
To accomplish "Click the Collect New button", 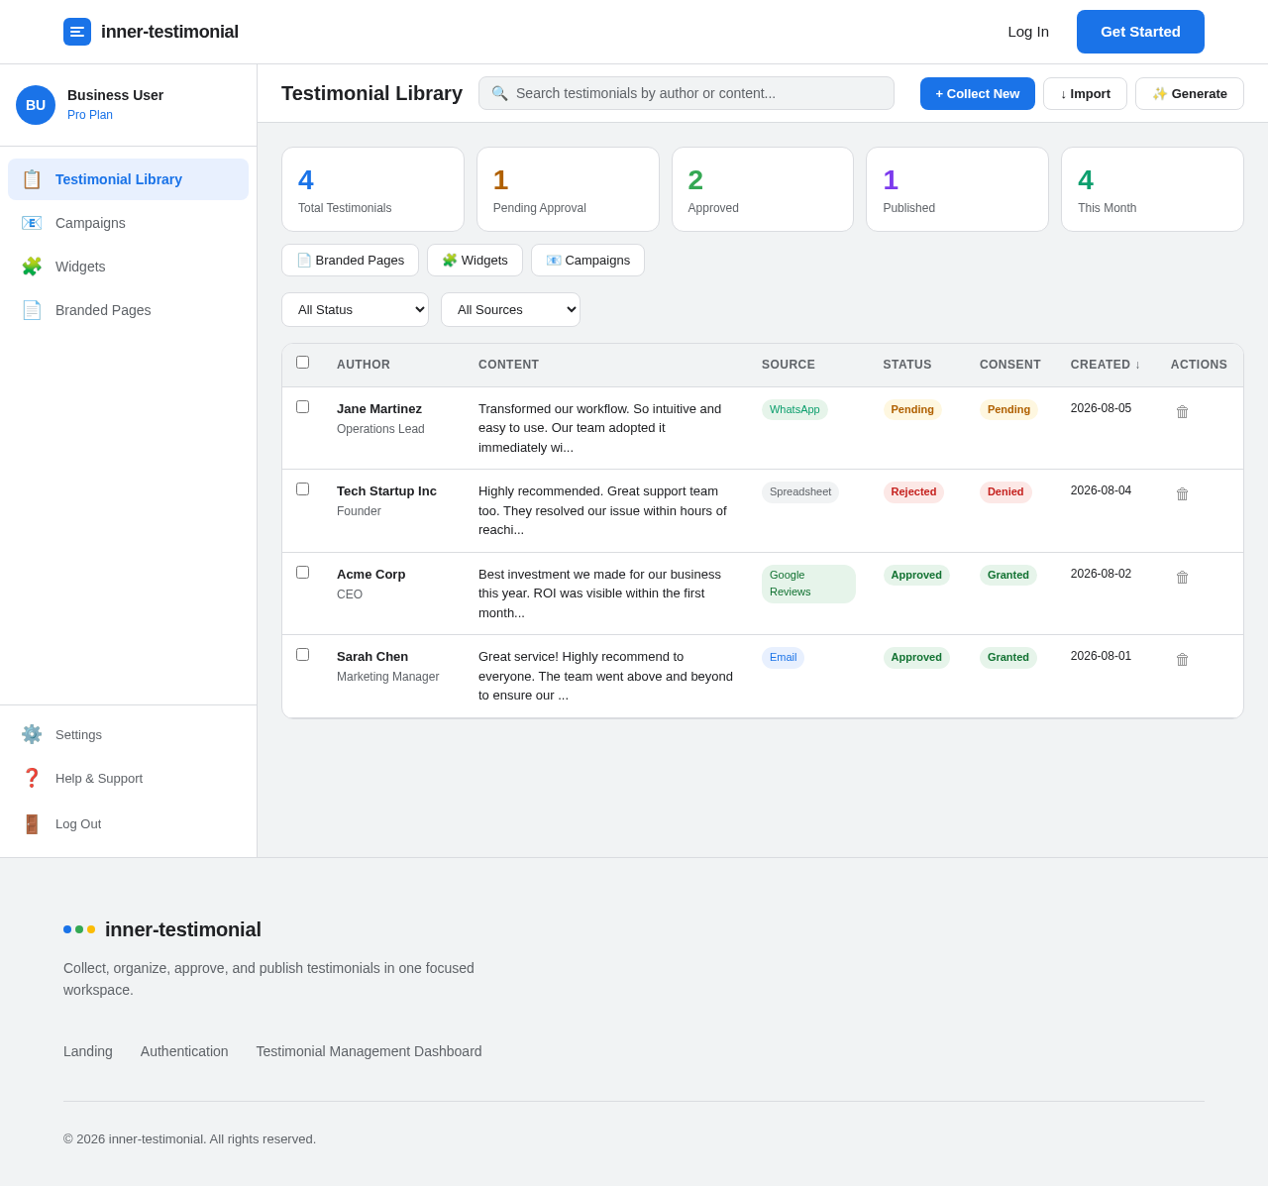I will pyautogui.click(x=978, y=93).
